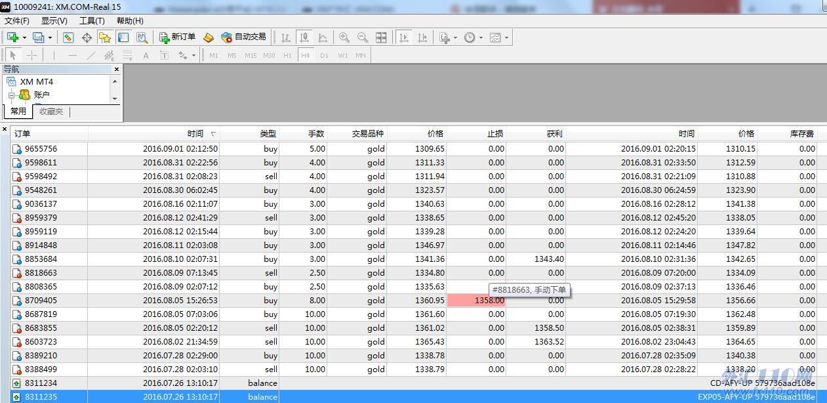Open the arrows objects tool
This screenshot has height=403, width=827.
pos(183,55)
